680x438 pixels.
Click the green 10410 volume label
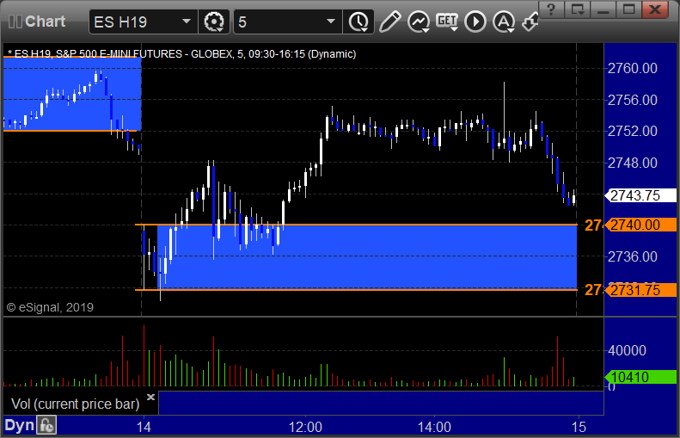641,377
